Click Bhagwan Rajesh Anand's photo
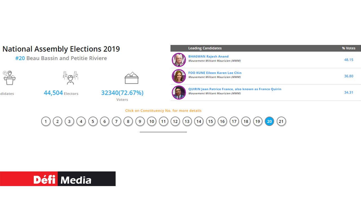 click(179, 60)
